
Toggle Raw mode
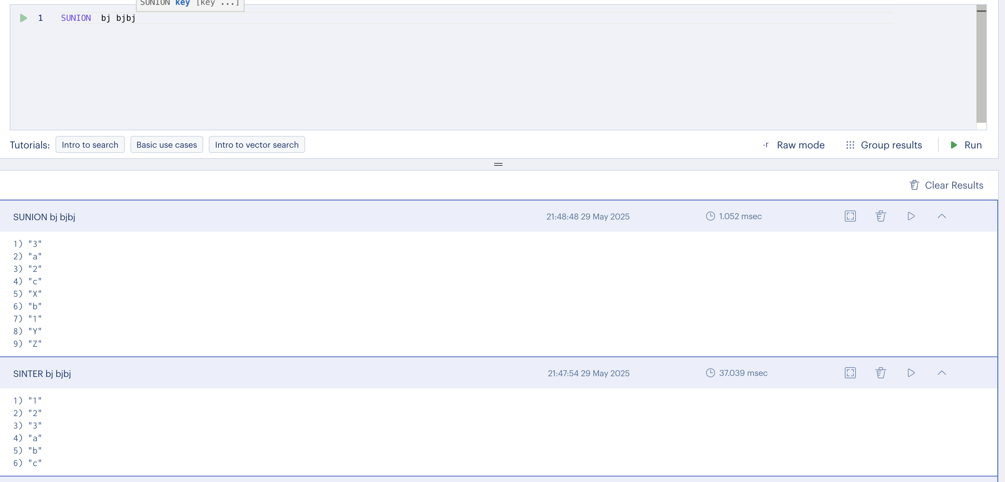point(794,145)
